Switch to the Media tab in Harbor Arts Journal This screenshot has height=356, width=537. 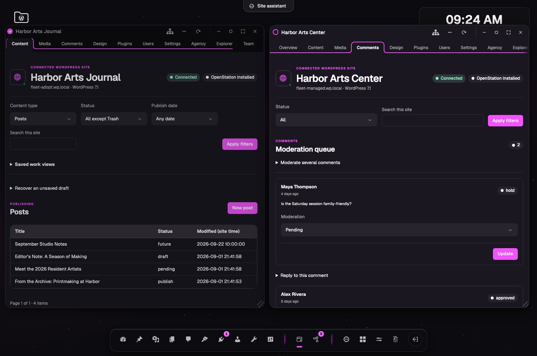[45, 44]
